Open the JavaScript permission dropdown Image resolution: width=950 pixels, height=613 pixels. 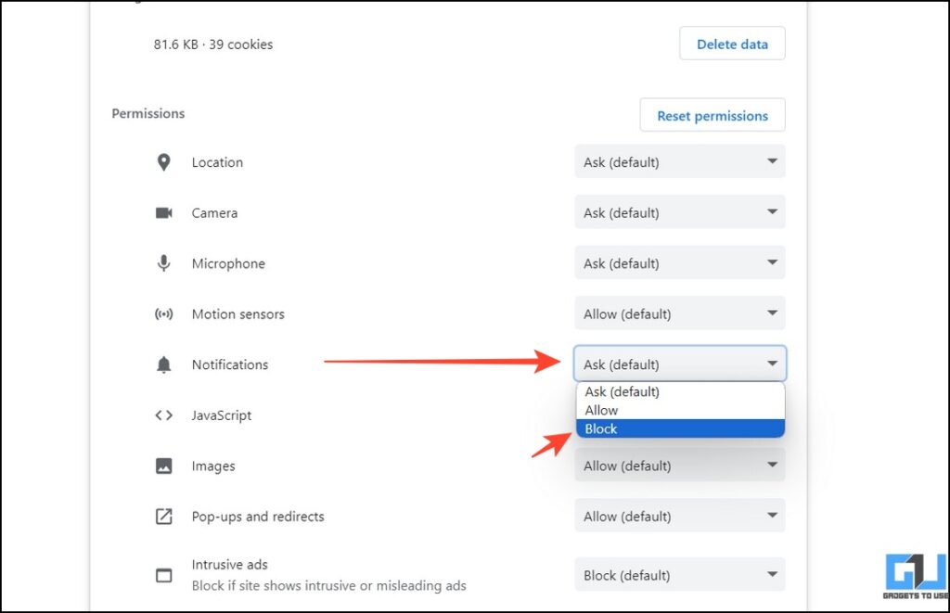click(679, 415)
